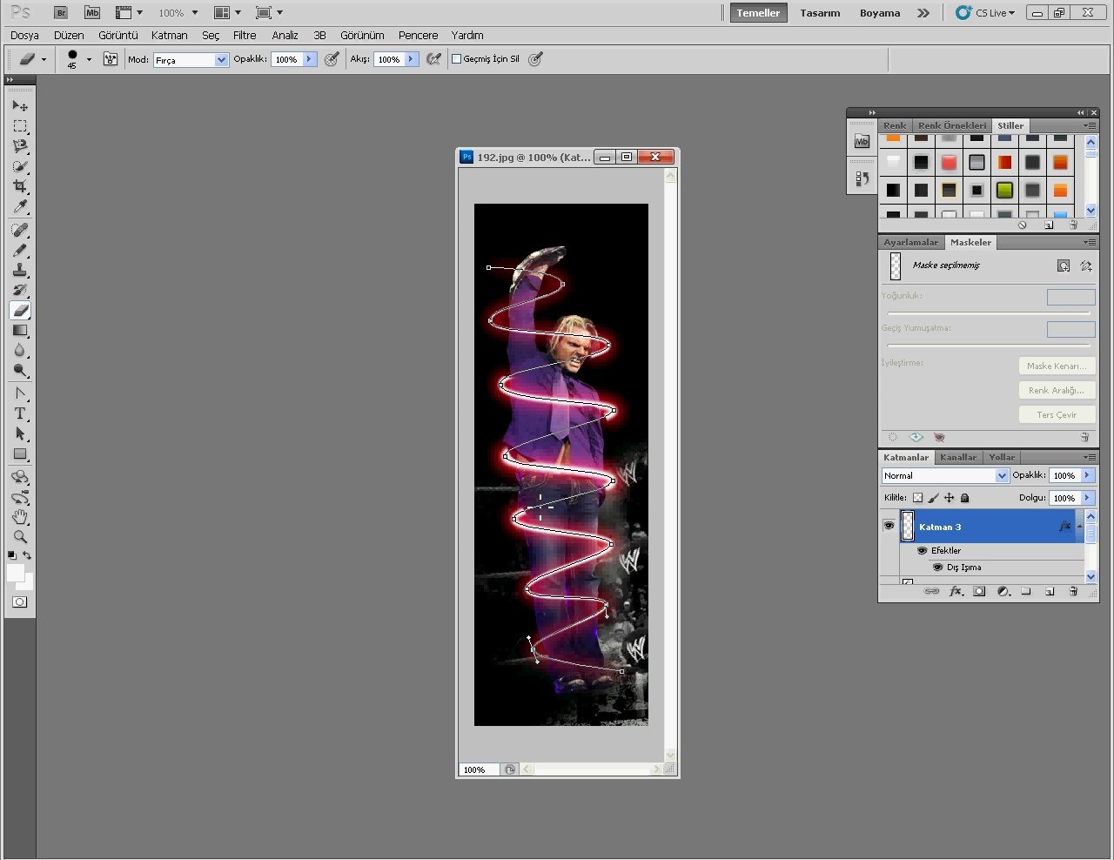Toggle airbrush mode in options bar
The height and width of the screenshot is (860, 1114).
point(433,59)
